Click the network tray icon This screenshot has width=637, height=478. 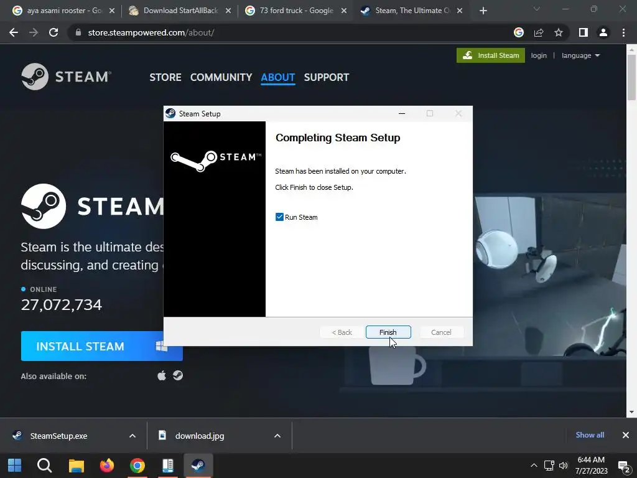click(x=549, y=466)
